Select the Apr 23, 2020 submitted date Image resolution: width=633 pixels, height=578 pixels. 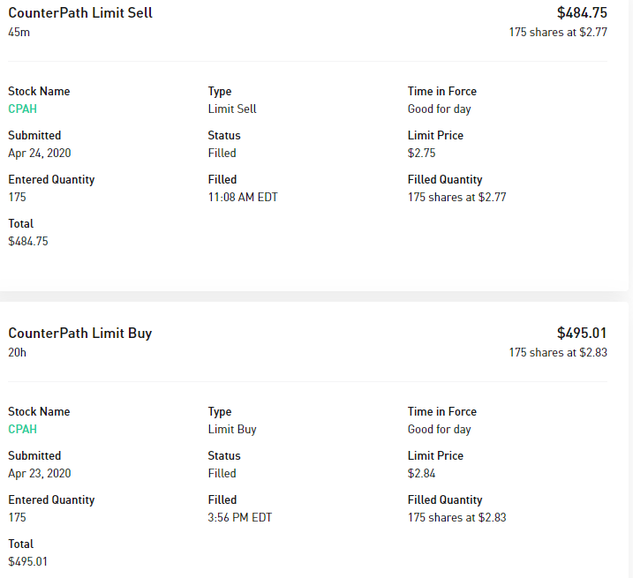(x=39, y=474)
